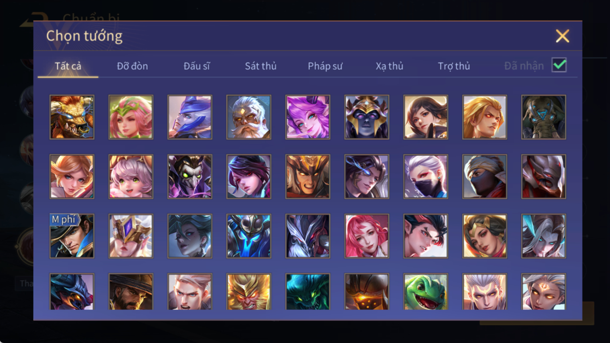Pick the pink-haired girl with green crown
The width and height of the screenshot is (610, 343).
[x=131, y=117]
